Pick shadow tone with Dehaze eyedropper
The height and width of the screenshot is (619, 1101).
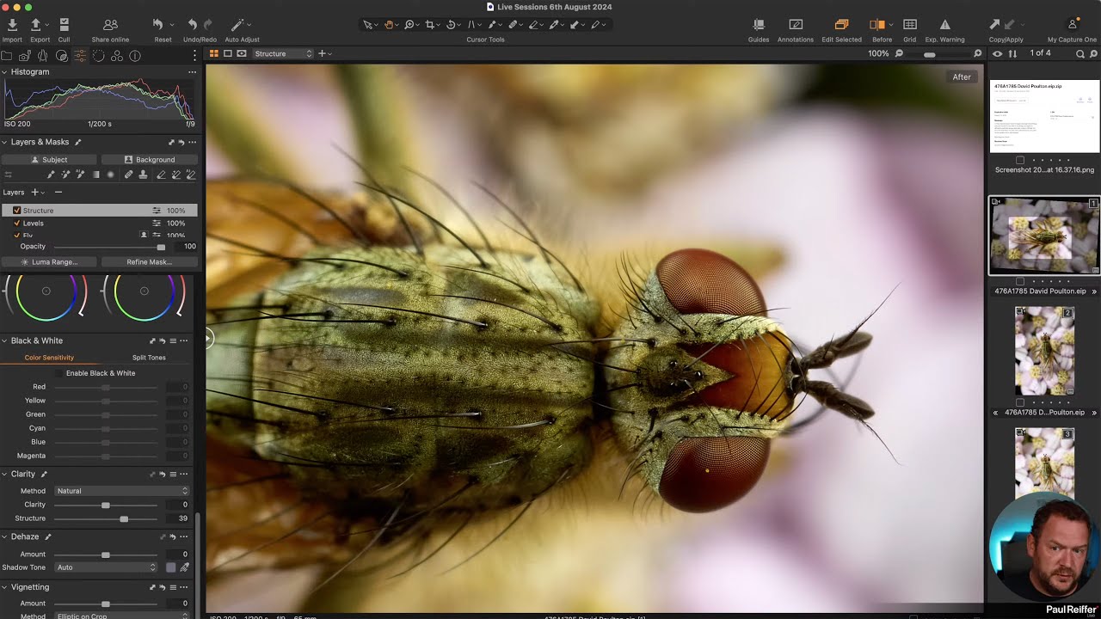click(184, 567)
